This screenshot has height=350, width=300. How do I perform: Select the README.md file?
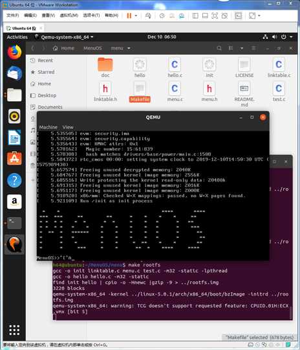click(x=244, y=94)
